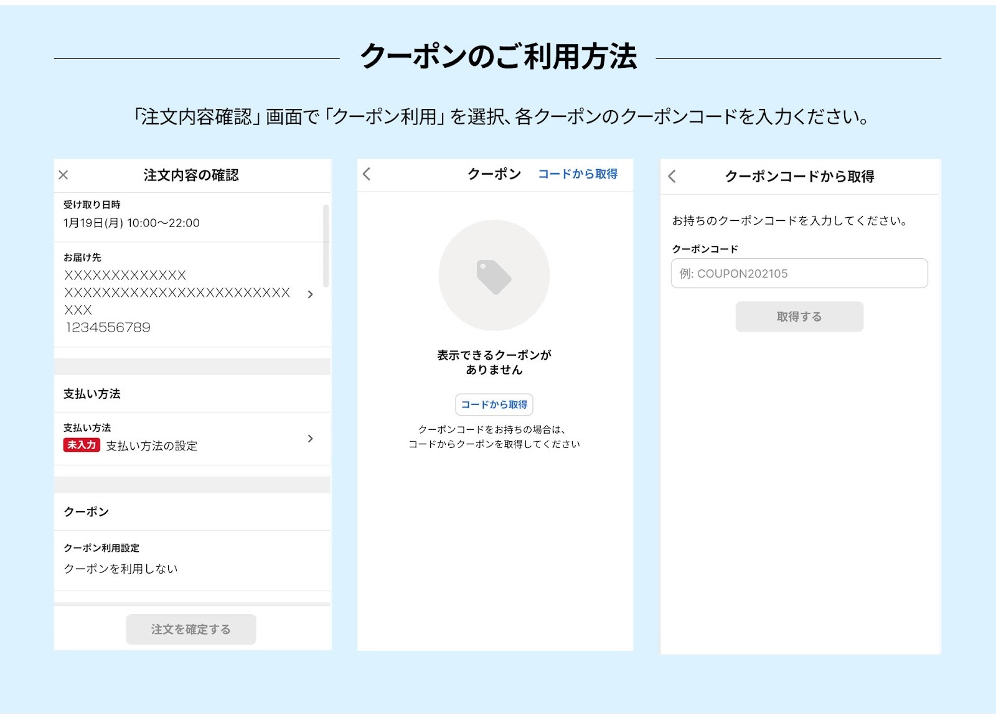
Task: Click the クーポン利用設定 label
Action: (101, 548)
